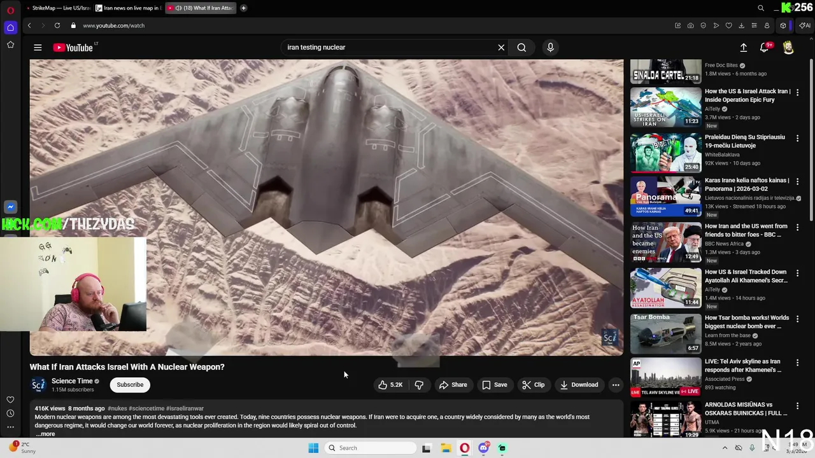The width and height of the screenshot is (815, 458).
Task: Click the Opera sidebar home icon
Action: coord(10,27)
